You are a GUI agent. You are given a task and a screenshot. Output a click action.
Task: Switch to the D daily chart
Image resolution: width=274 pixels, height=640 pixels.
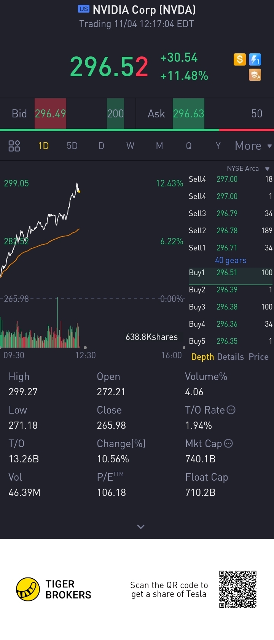click(x=101, y=146)
